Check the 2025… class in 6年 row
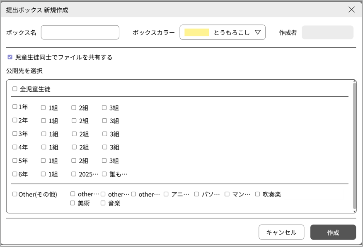This screenshot has height=247, width=363. click(x=74, y=174)
